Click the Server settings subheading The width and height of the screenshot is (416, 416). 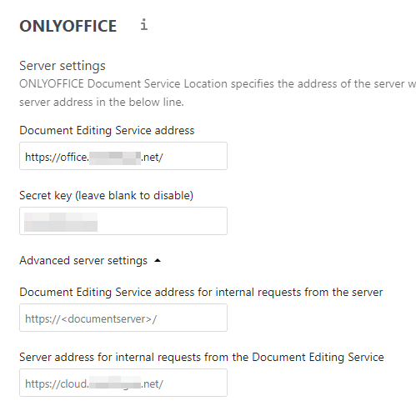(63, 66)
